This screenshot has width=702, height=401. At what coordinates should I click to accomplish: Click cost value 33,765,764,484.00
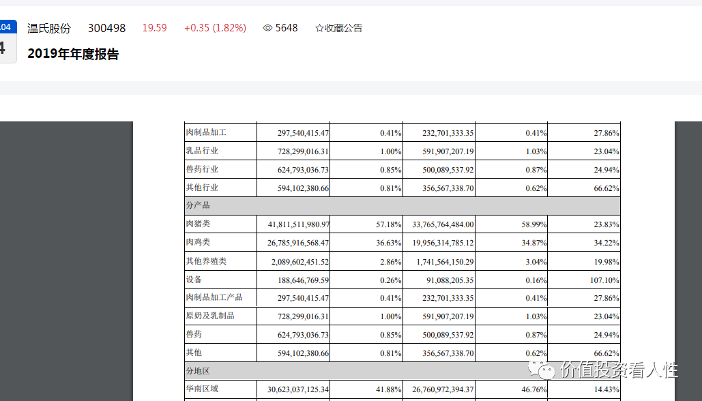tap(443, 224)
